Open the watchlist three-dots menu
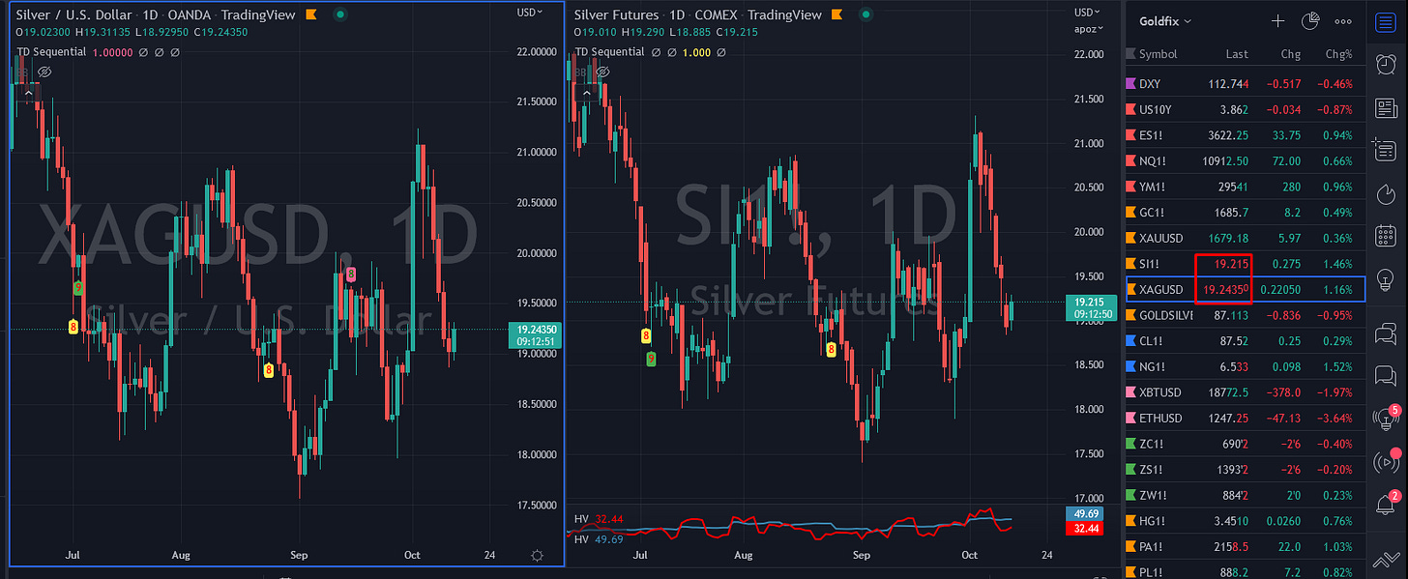Image resolution: width=1408 pixels, height=579 pixels. click(x=1343, y=21)
